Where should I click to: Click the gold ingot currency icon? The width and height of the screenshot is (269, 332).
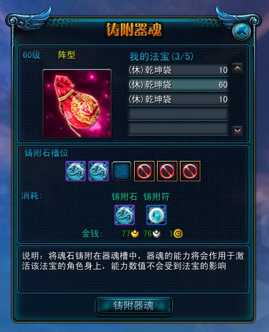click(x=135, y=233)
